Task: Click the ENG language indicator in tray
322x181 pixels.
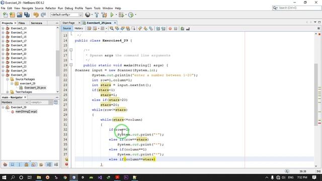Action: [x=291, y=177]
